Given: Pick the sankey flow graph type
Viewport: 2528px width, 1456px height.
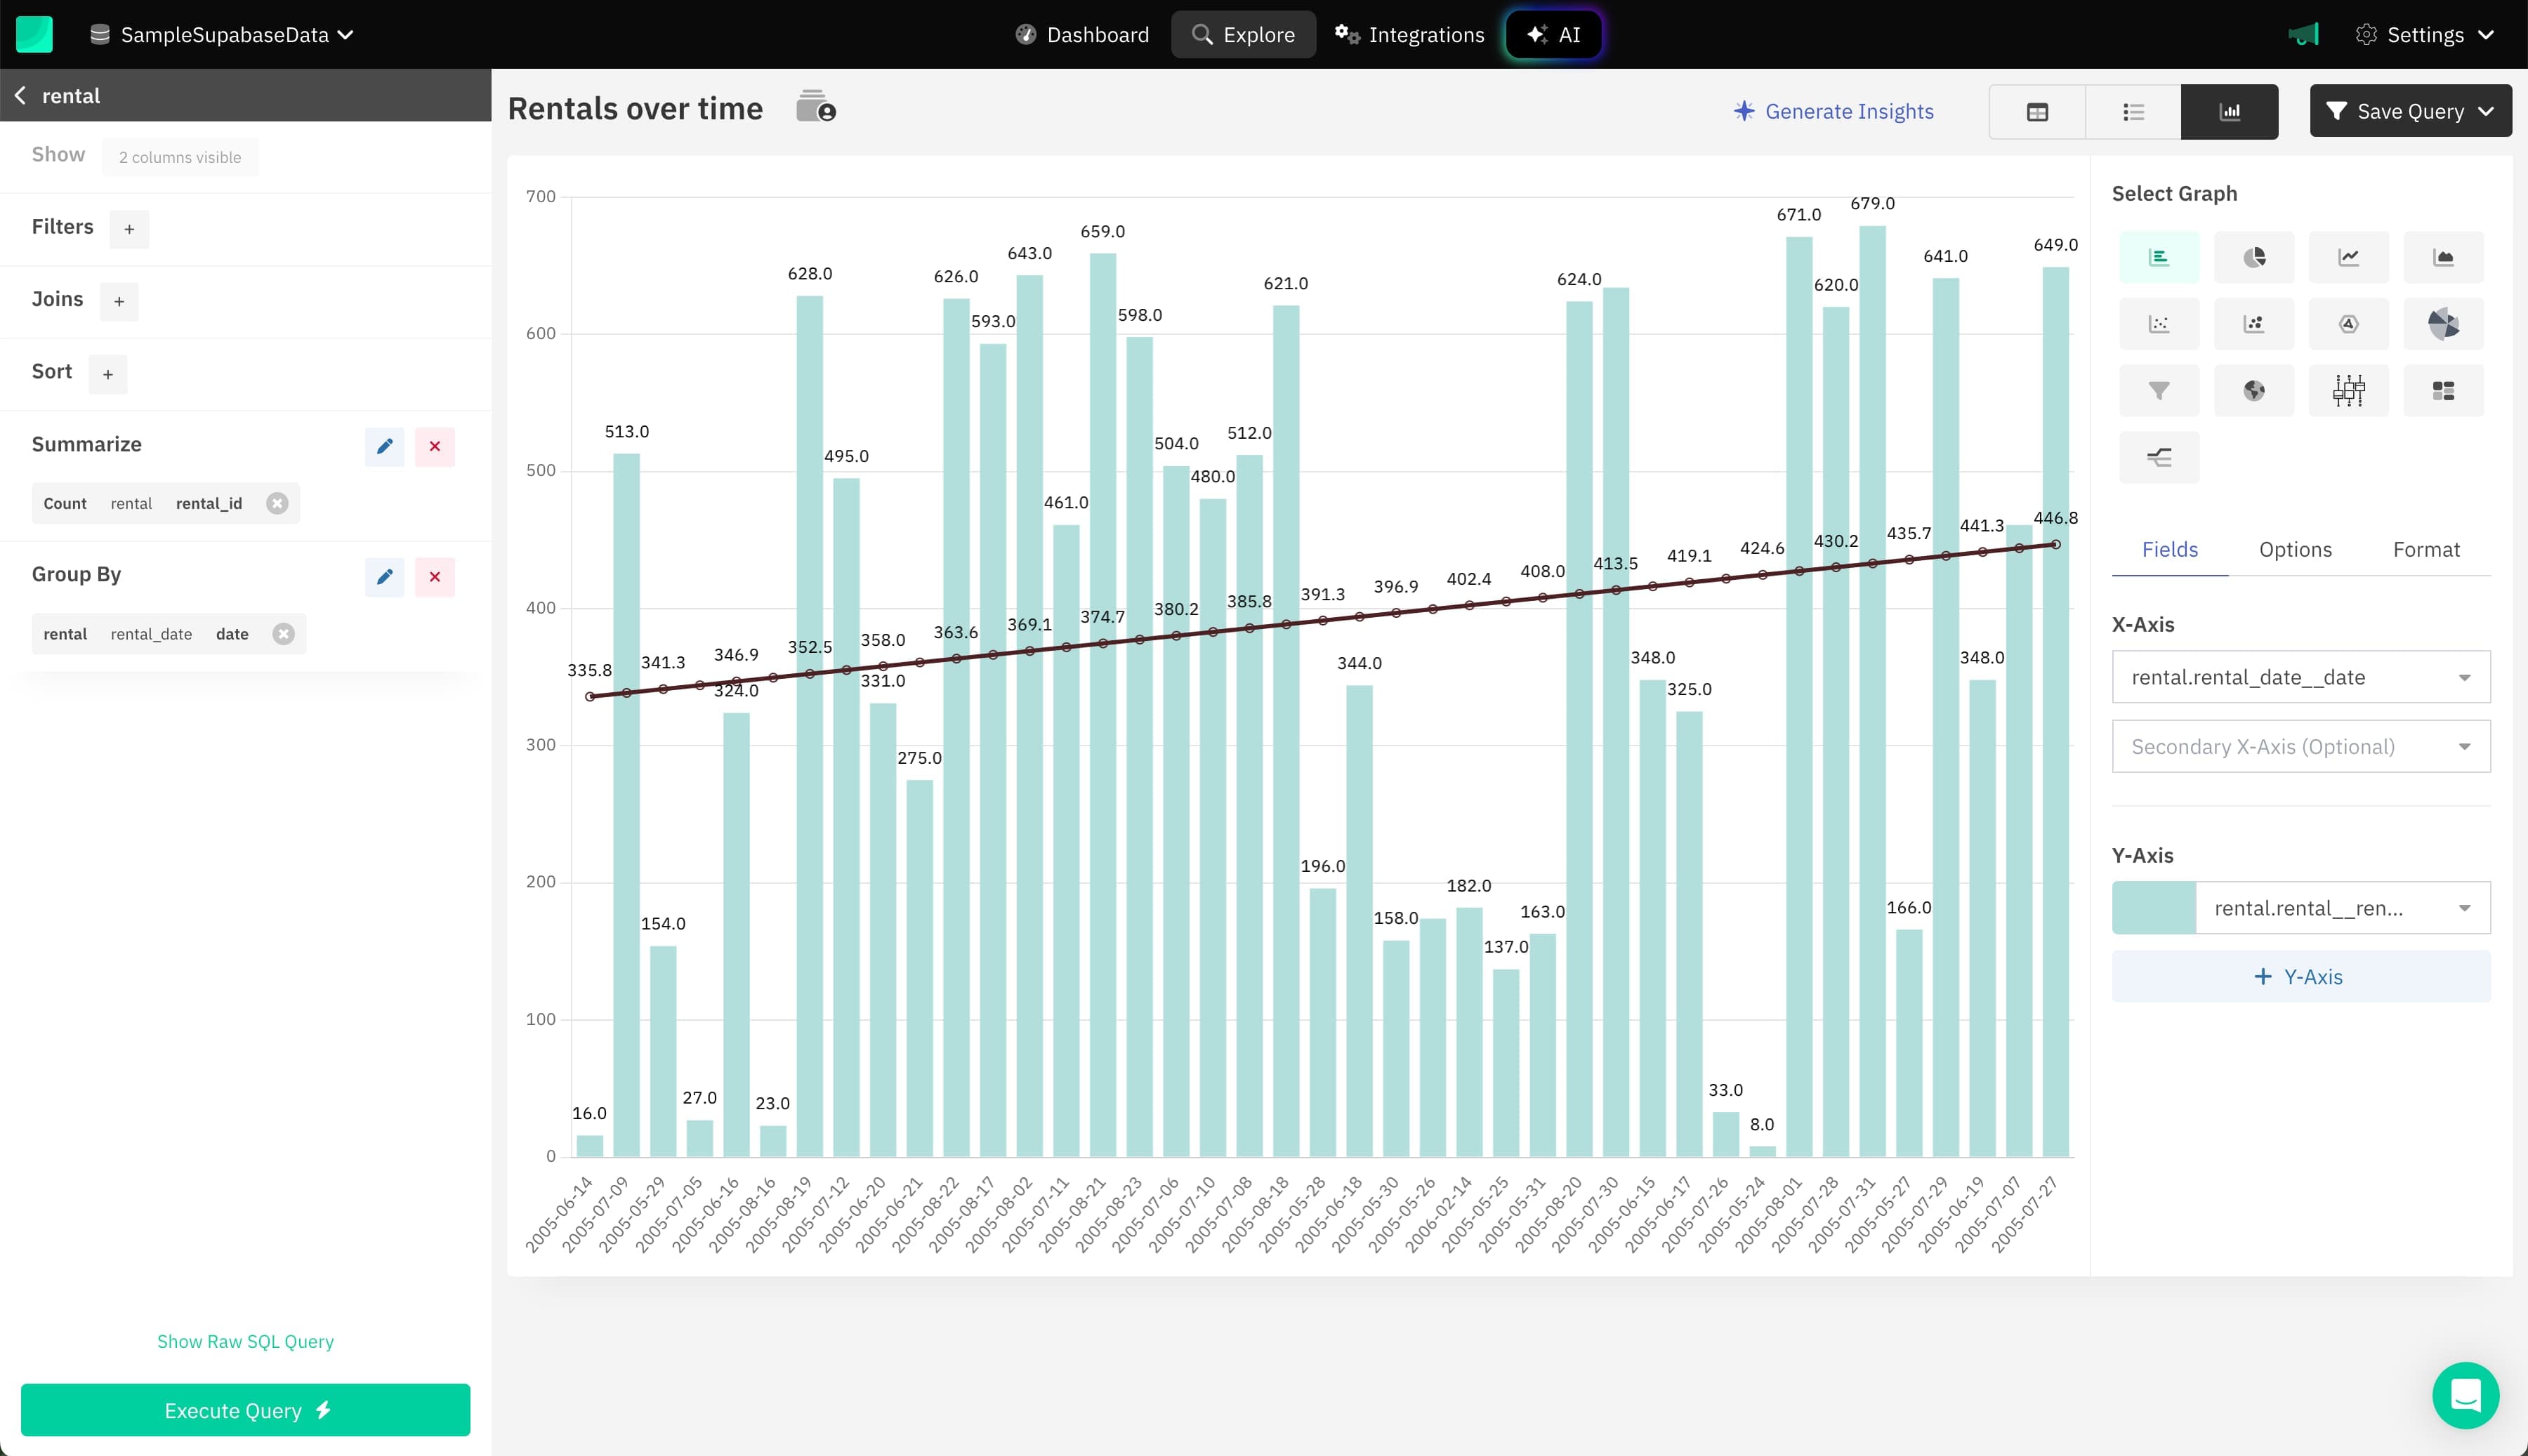Looking at the screenshot, I should [x=2159, y=458].
